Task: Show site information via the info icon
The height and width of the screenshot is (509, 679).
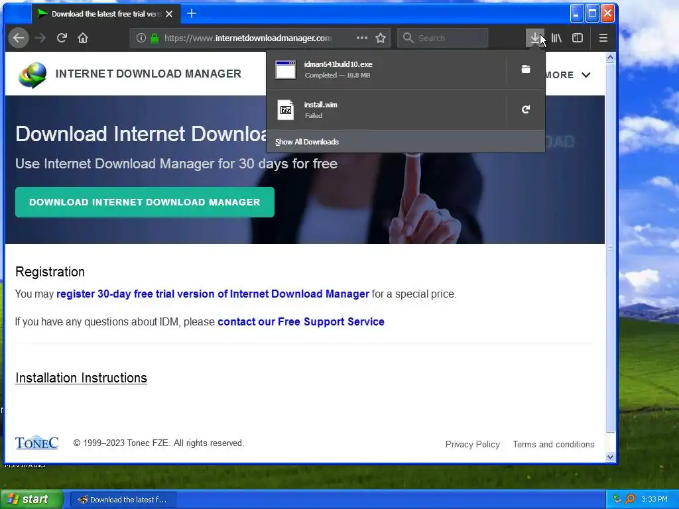Action: click(141, 38)
